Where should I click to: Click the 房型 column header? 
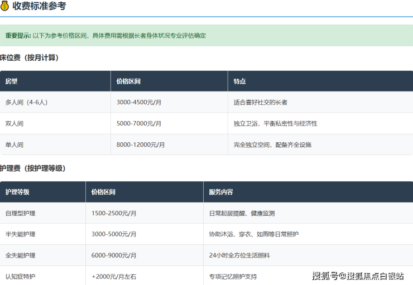[55, 81]
